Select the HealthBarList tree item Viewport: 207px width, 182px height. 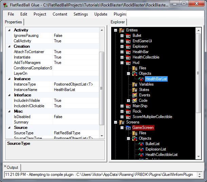coord(156,79)
